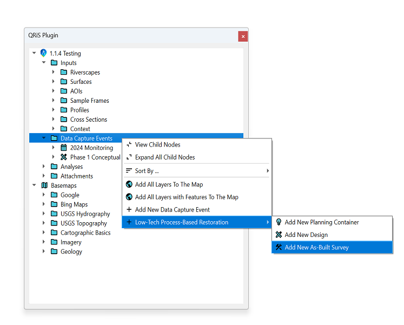
Task: Click the Bing Maps folder icon
Action: pyautogui.click(x=54, y=204)
